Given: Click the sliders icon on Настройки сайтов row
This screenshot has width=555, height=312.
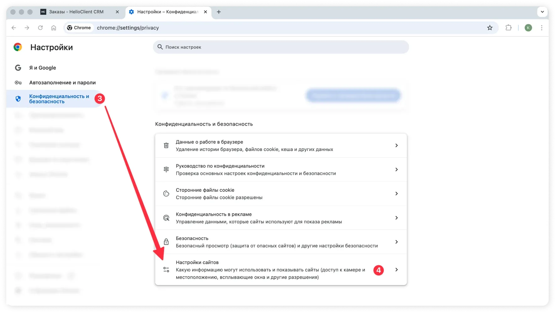Looking at the screenshot, I should 166,269.
